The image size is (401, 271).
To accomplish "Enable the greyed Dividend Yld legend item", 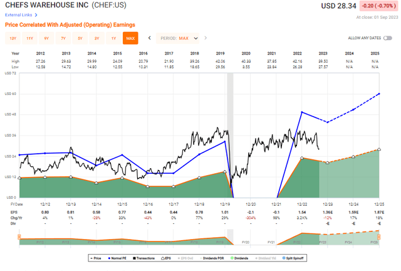I will tap(266, 258).
